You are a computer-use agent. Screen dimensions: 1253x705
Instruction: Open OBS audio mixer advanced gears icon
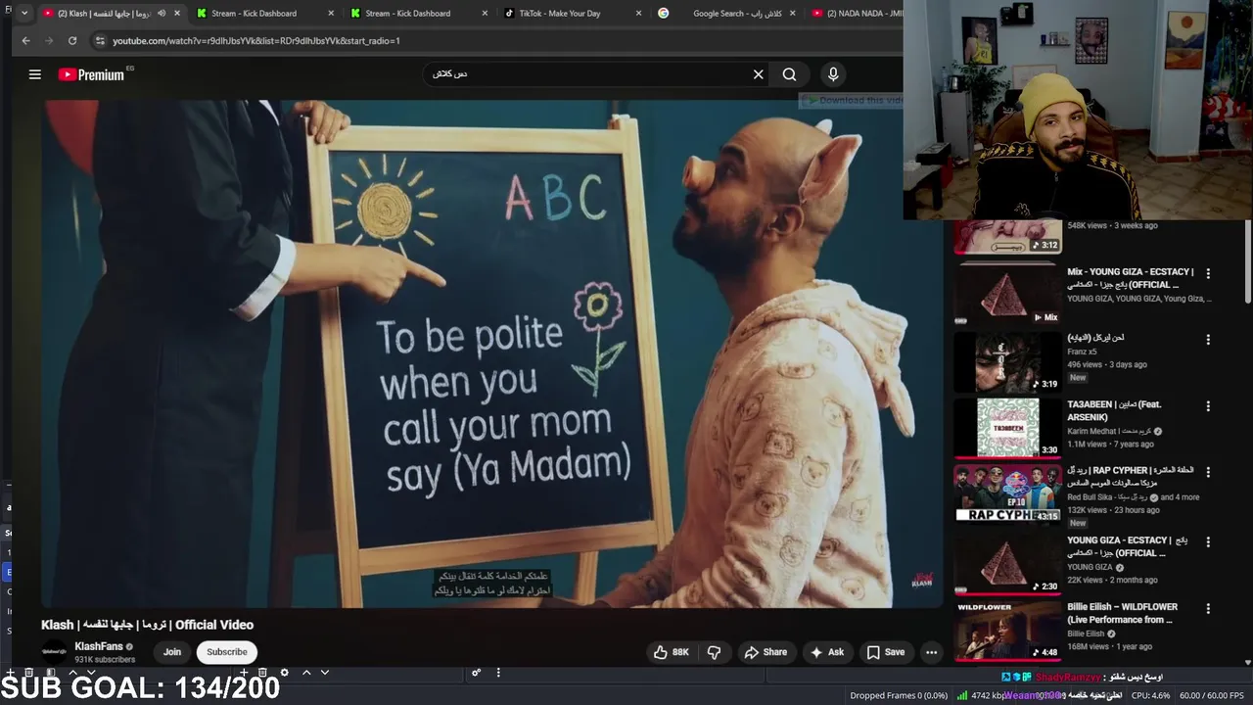[477, 673]
